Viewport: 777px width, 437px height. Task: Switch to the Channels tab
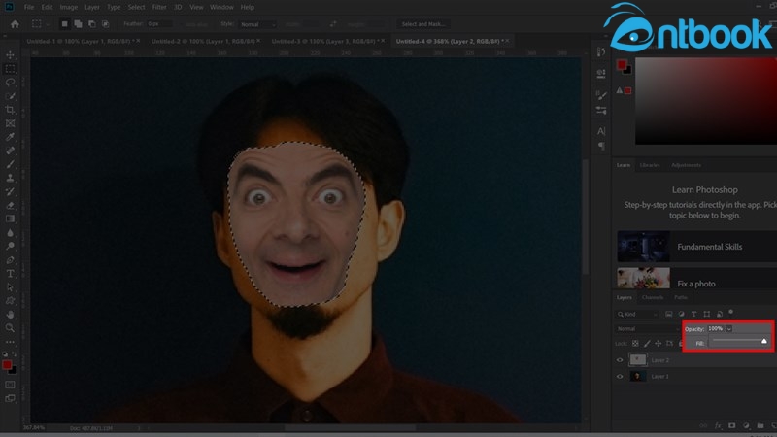pos(653,297)
